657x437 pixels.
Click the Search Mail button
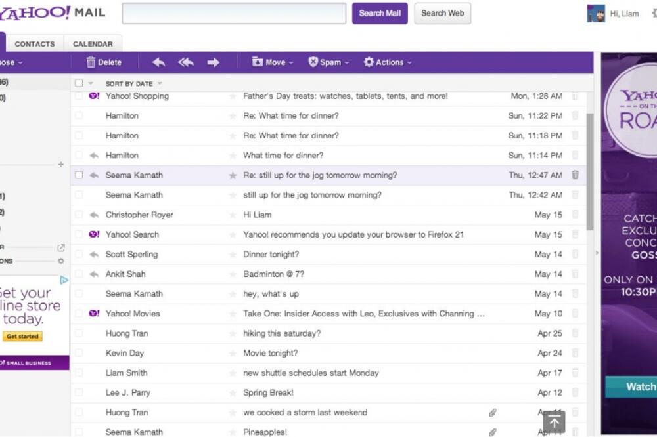click(x=380, y=13)
